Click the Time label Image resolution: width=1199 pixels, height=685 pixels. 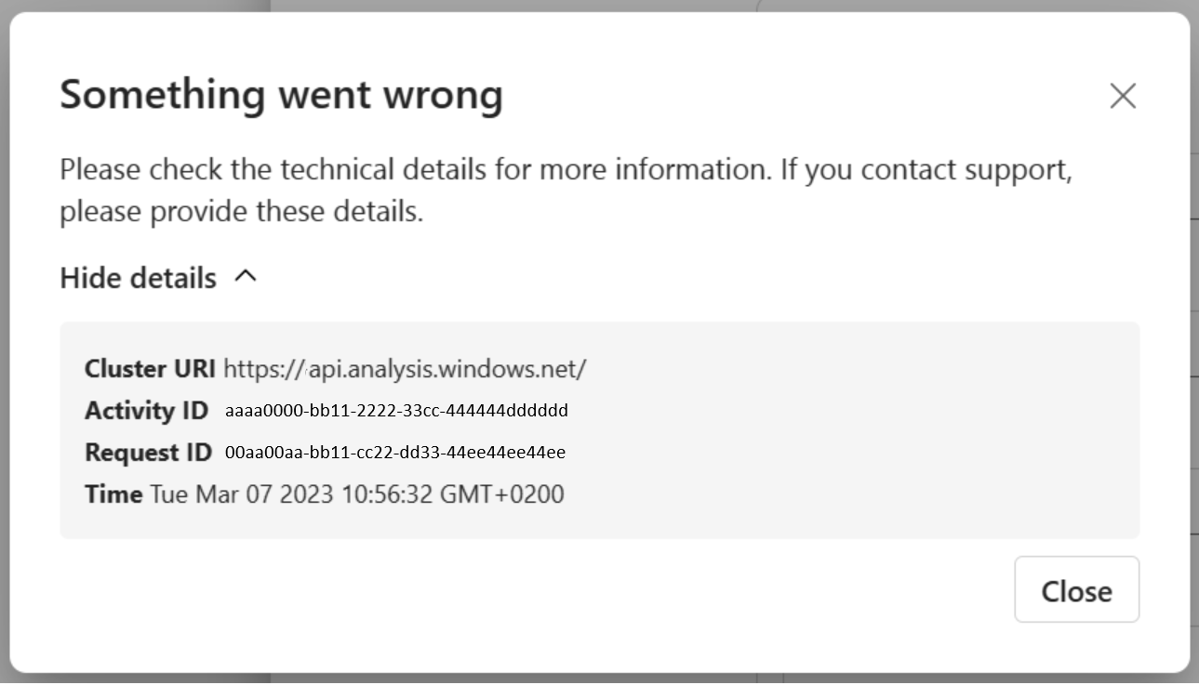click(x=113, y=494)
